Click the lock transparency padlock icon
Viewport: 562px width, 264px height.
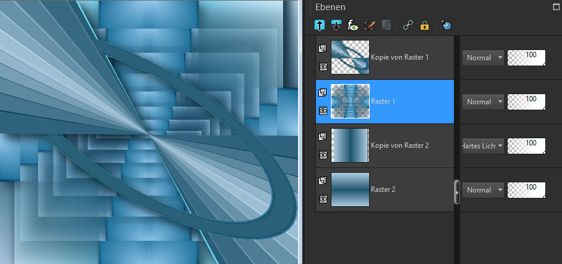tap(425, 25)
